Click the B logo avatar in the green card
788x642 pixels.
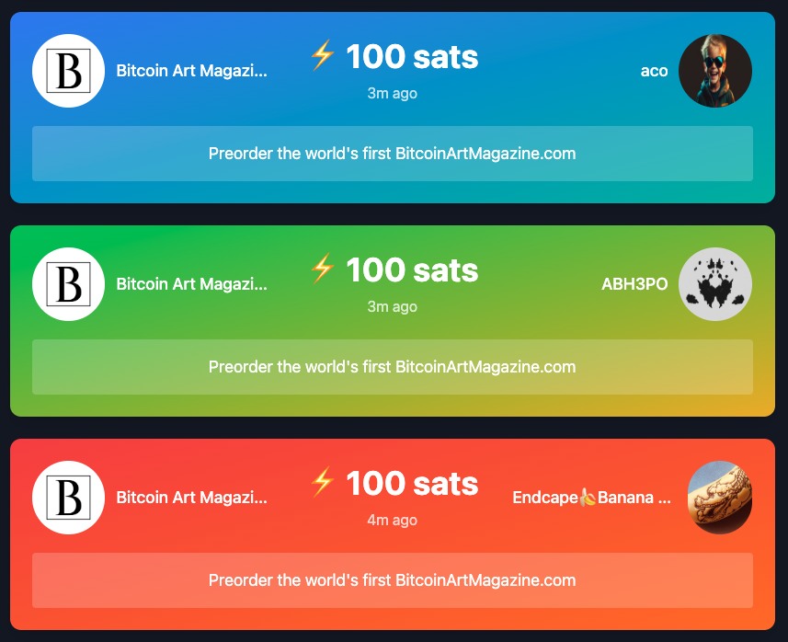coord(69,284)
